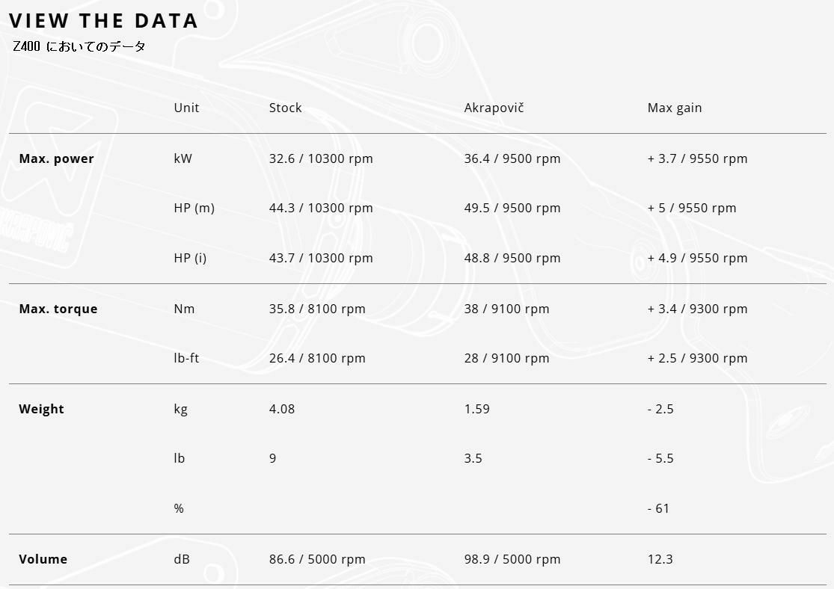Image resolution: width=834 pixels, height=589 pixels.
Task: Click the Akrapovič column header
Action: [494, 108]
